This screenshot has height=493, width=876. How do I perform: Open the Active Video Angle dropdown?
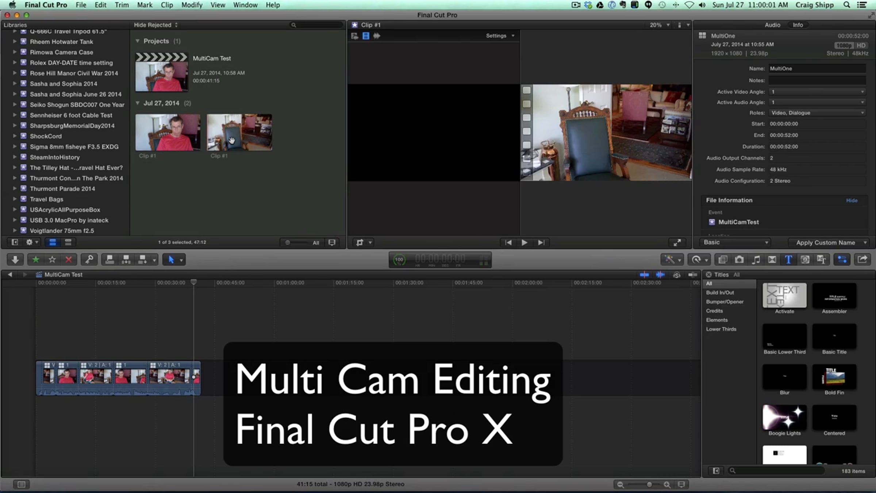click(x=817, y=92)
